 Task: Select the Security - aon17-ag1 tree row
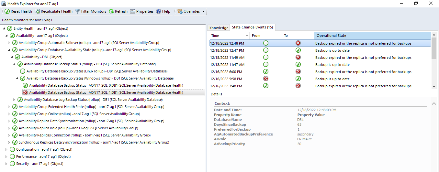[x=39, y=164]
